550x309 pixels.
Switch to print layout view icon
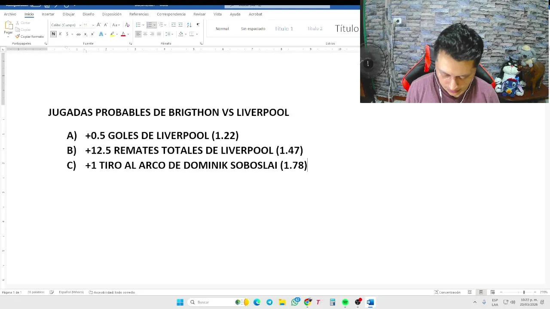(x=481, y=292)
